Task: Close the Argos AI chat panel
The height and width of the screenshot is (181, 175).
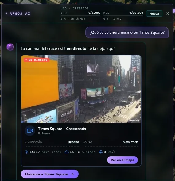Action: [x=167, y=13]
